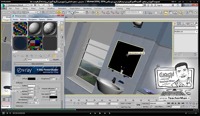Screen dimensions: 200x116
Task: Open the Customize menu
Action: click(x=108, y=8)
